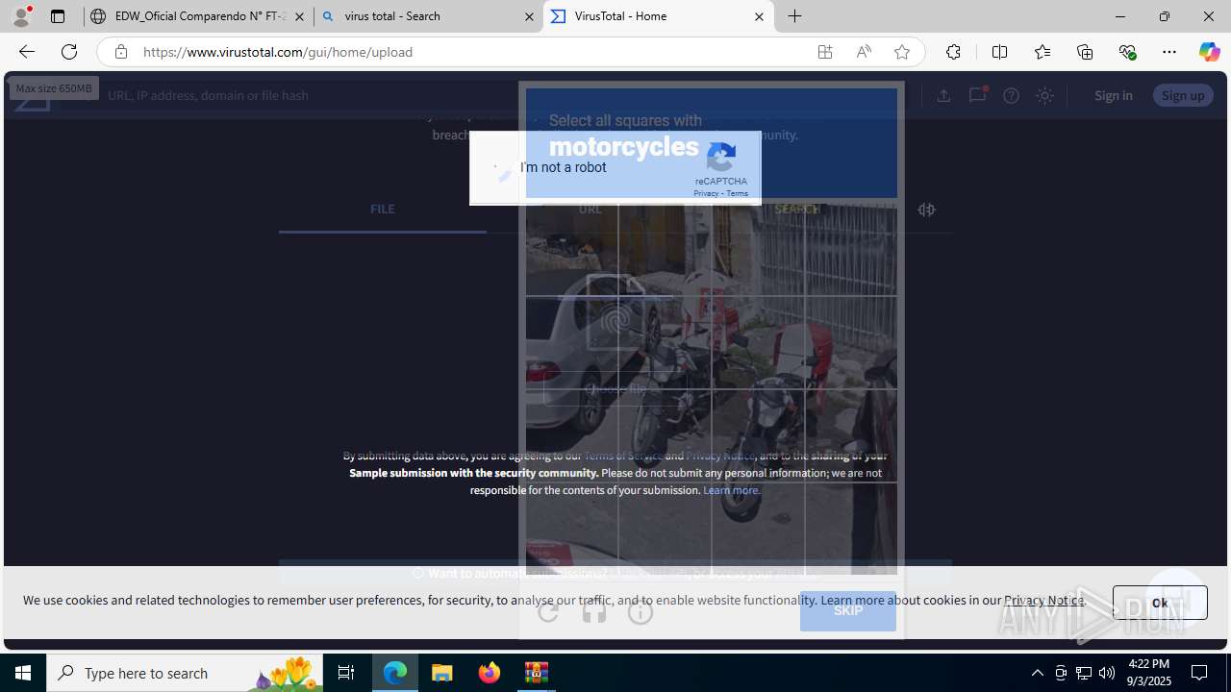Enable Edge split screen
Image resolution: width=1231 pixels, height=692 pixels.
[999, 52]
